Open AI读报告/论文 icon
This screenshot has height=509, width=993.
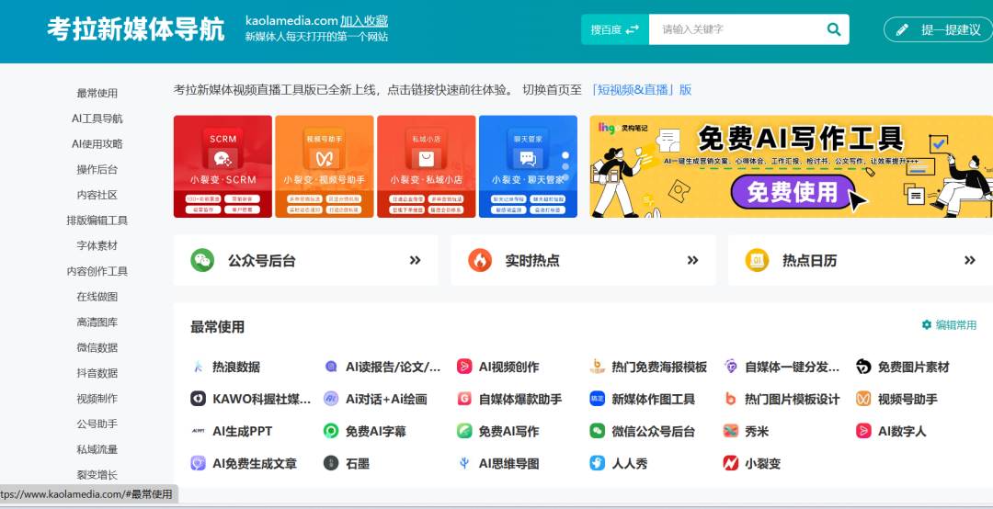click(331, 367)
